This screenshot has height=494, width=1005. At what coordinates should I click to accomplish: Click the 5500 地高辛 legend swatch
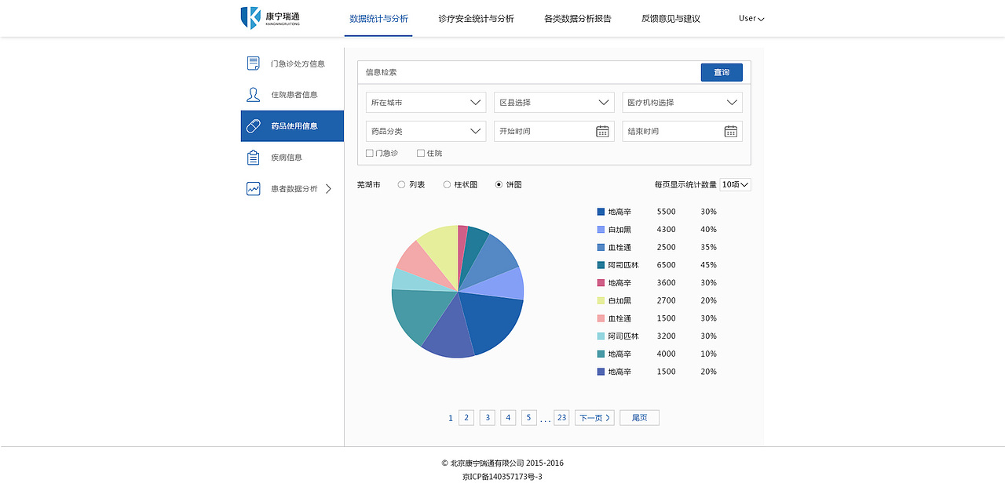tap(601, 212)
